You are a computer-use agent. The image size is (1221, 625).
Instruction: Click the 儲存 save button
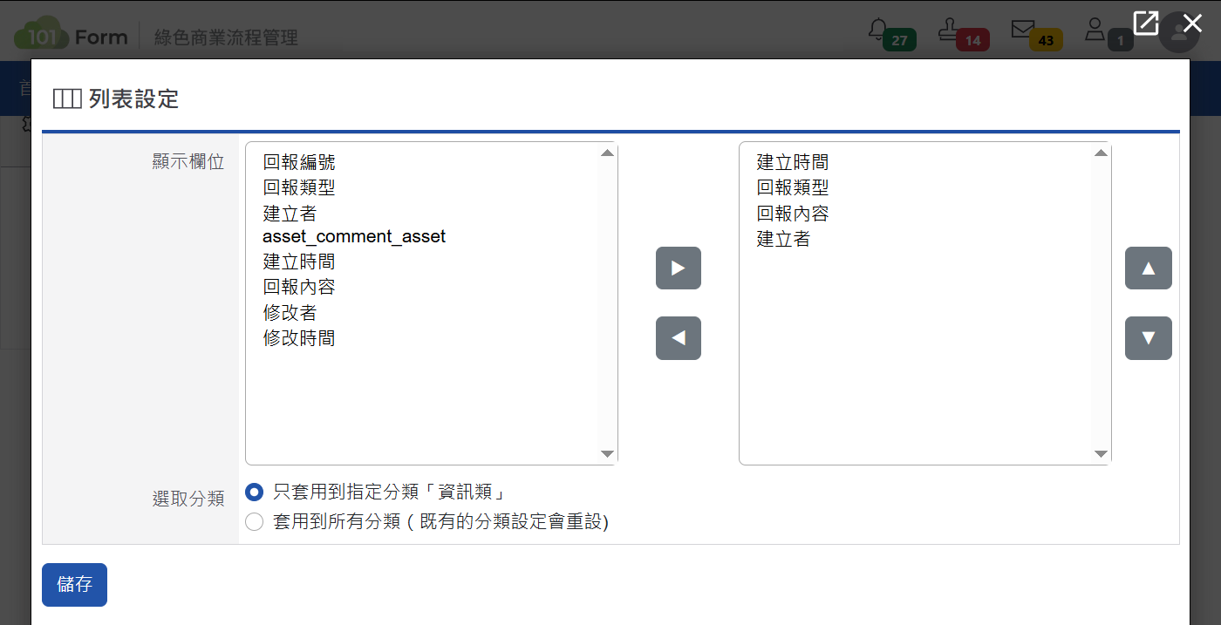[x=74, y=585]
